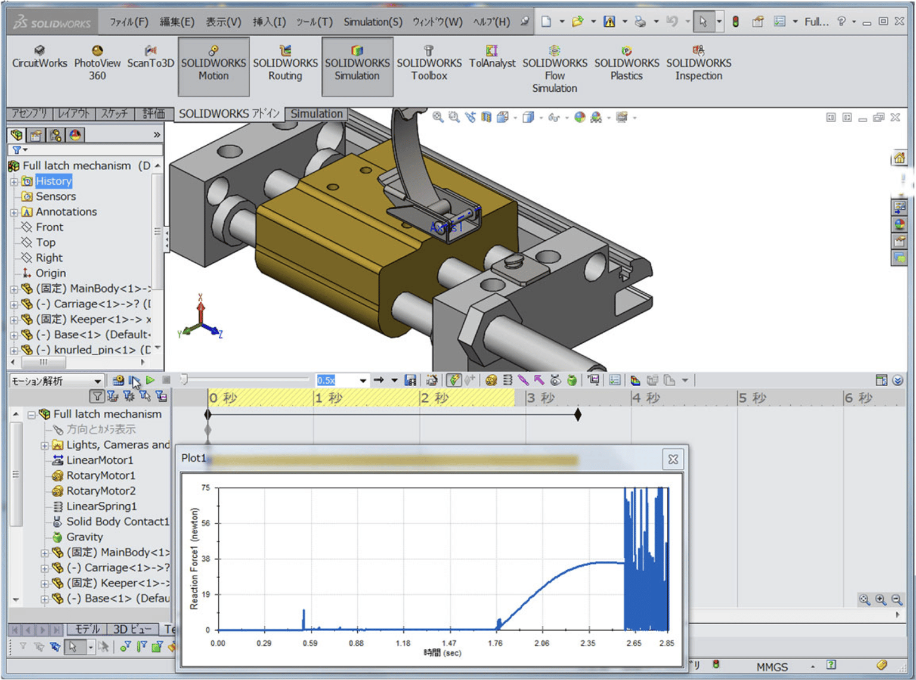Enable SOLIDWORKS Flow Simulation add-in
This screenshot has height=680, width=916.
555,69
